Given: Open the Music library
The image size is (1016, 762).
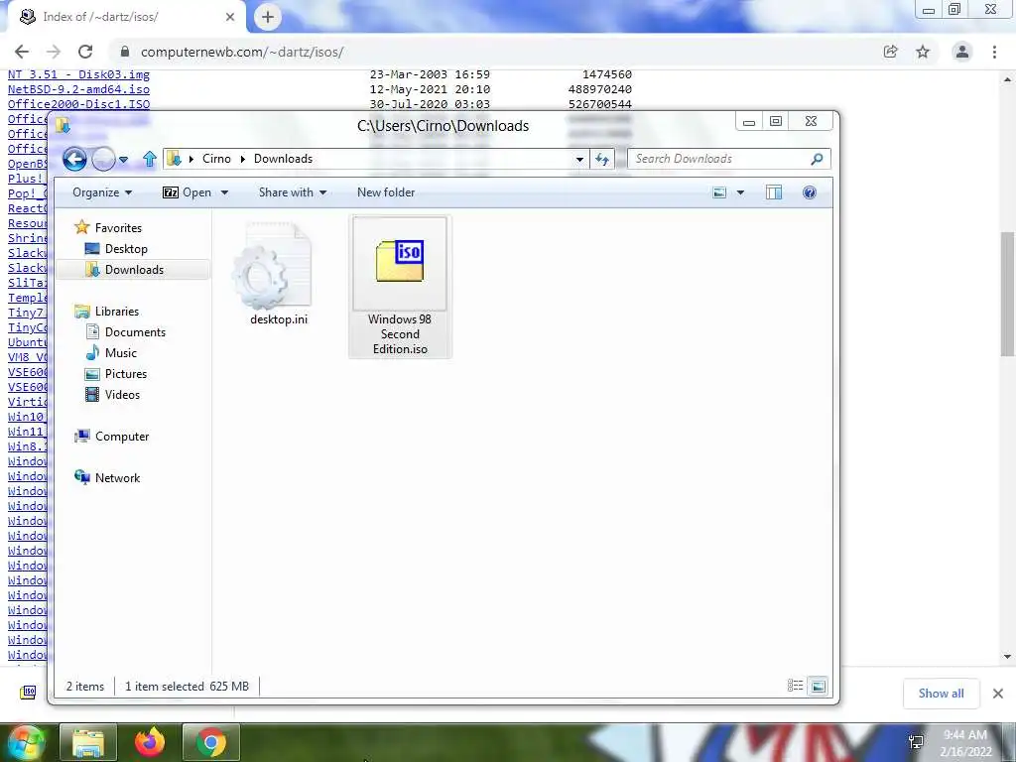Looking at the screenshot, I should coord(111,352).
